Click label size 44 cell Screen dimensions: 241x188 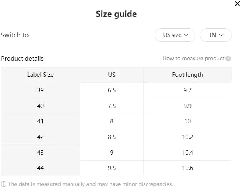(41, 168)
